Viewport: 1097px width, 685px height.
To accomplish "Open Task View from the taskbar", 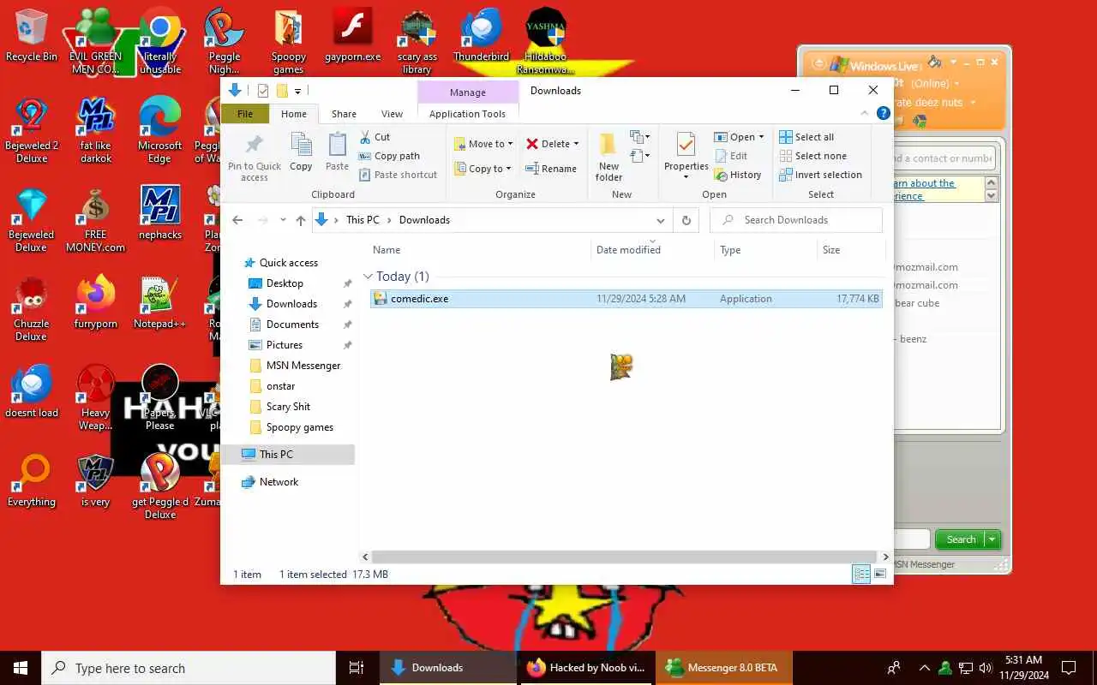I will (357, 668).
